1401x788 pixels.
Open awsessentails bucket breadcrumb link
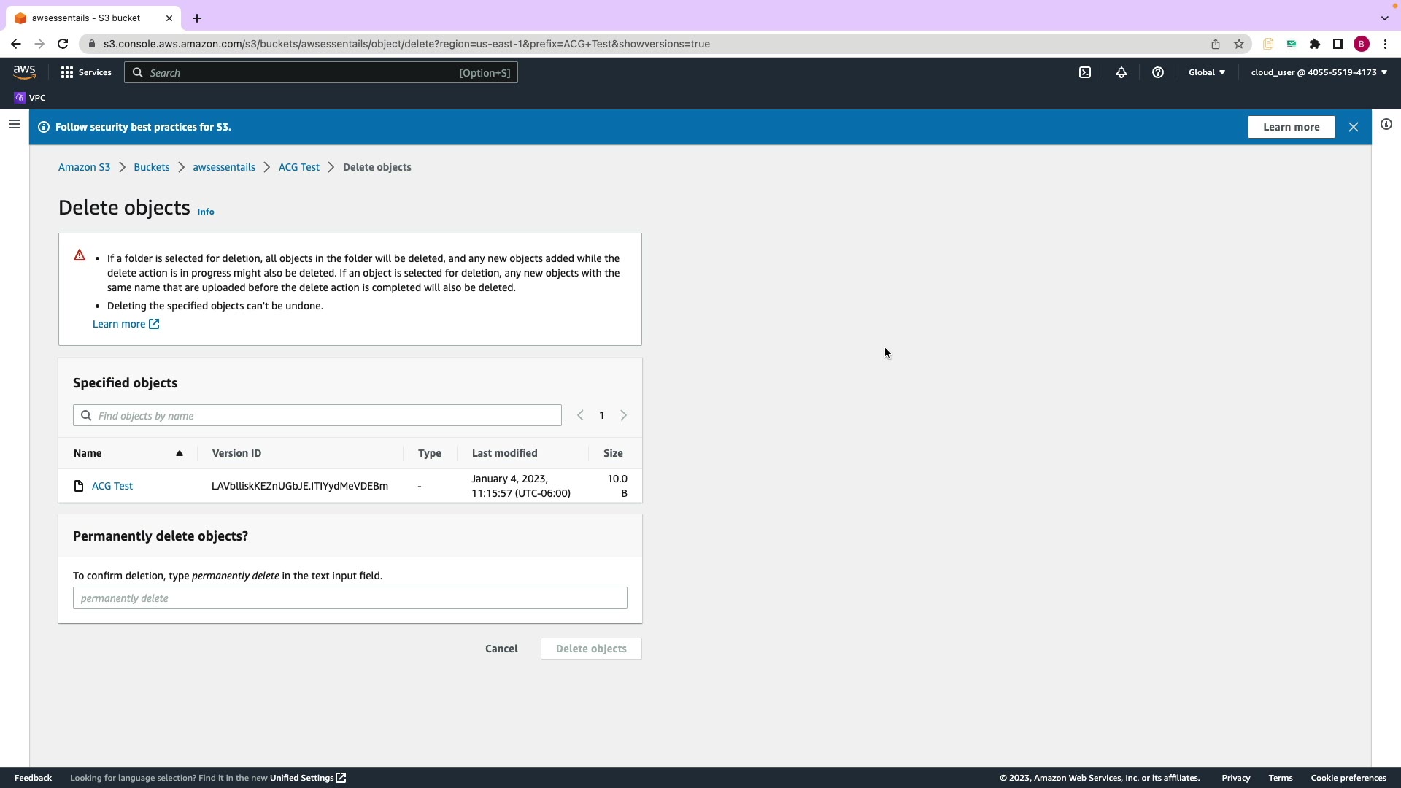coord(224,167)
